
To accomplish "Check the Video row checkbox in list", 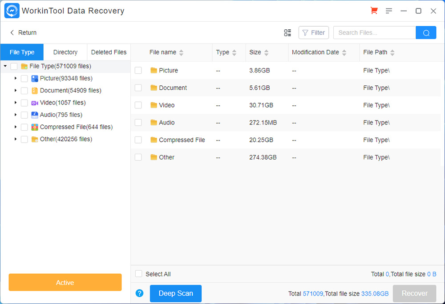I will pos(138,105).
